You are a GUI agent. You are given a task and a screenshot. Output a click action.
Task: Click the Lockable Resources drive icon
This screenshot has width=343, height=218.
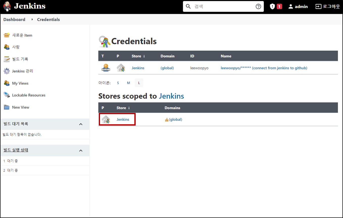point(7,95)
